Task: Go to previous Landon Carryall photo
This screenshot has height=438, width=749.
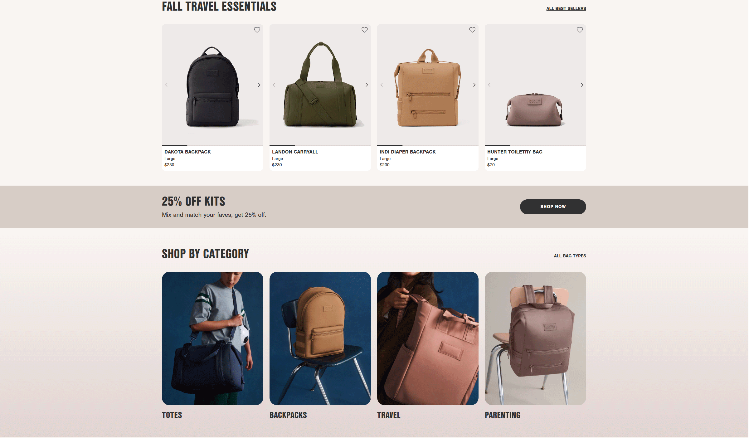Action: click(x=274, y=85)
